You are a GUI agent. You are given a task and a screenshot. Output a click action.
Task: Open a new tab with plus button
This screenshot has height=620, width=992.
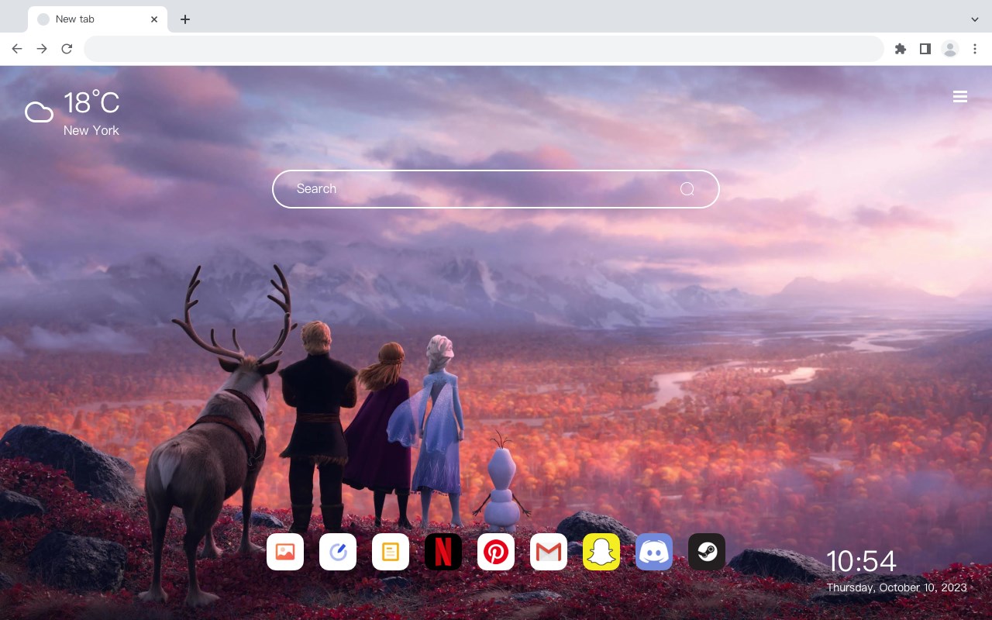point(184,19)
